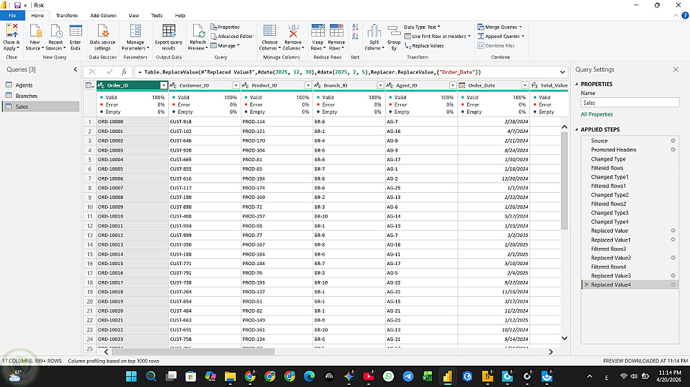Sort ascending using the A-Z icon
Viewport: 690px width, 387px height.
pyautogui.click(x=355, y=27)
